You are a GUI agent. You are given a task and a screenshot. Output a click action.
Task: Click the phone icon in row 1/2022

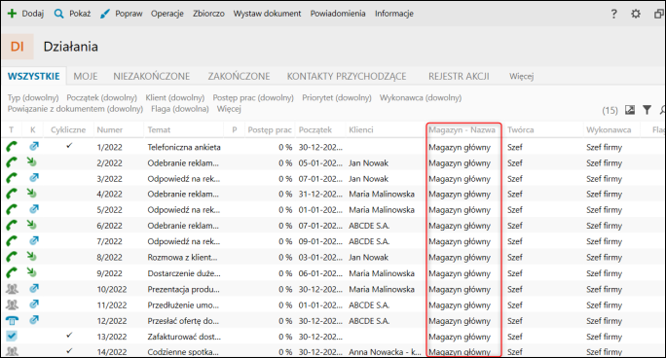12,147
